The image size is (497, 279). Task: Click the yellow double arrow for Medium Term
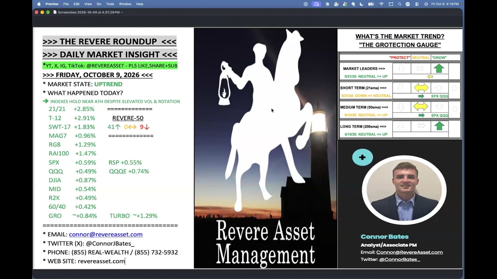point(421,106)
